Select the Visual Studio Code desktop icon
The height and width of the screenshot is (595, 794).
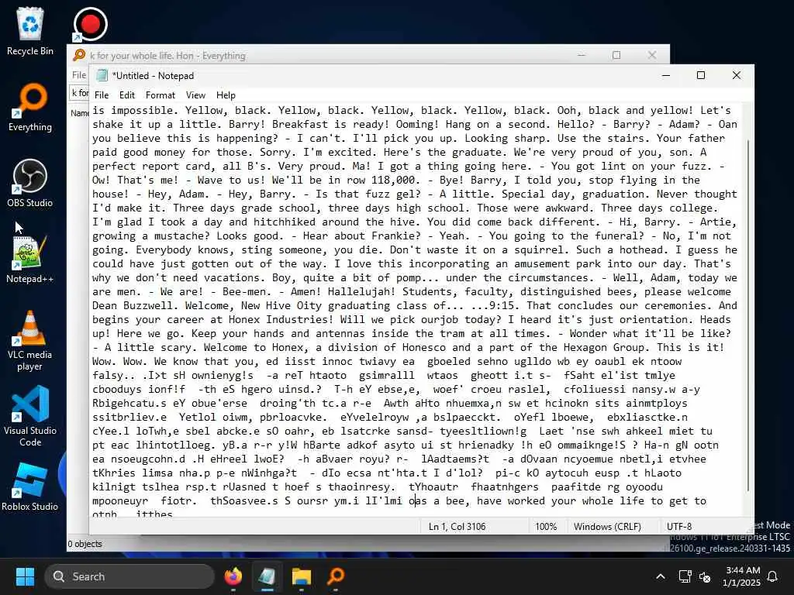click(x=30, y=416)
